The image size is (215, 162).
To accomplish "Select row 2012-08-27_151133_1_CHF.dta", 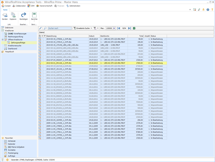I will [x=102, y=69].
